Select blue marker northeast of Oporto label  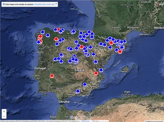tap(57, 44)
